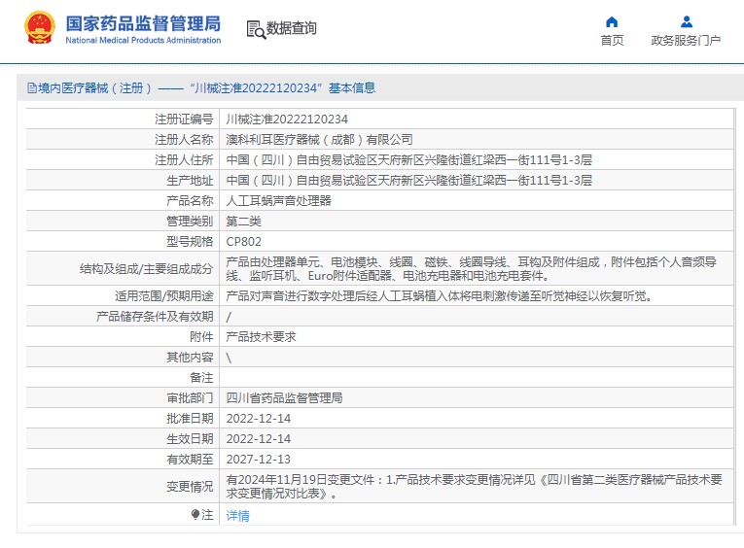Select expiry date 2027-12-13
The width and height of the screenshot is (744, 548).
258,459
